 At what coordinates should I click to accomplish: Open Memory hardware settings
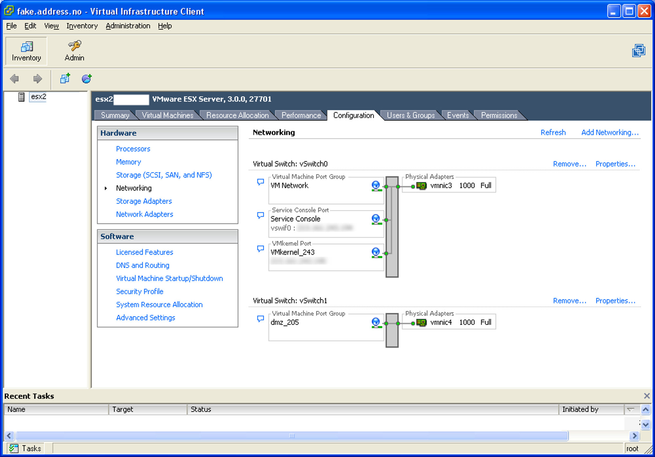point(128,162)
